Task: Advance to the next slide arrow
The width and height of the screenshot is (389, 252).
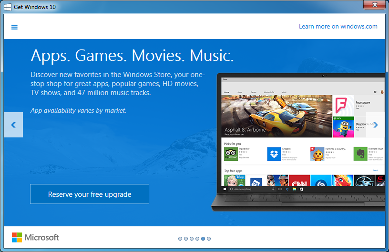Action: (x=376, y=125)
